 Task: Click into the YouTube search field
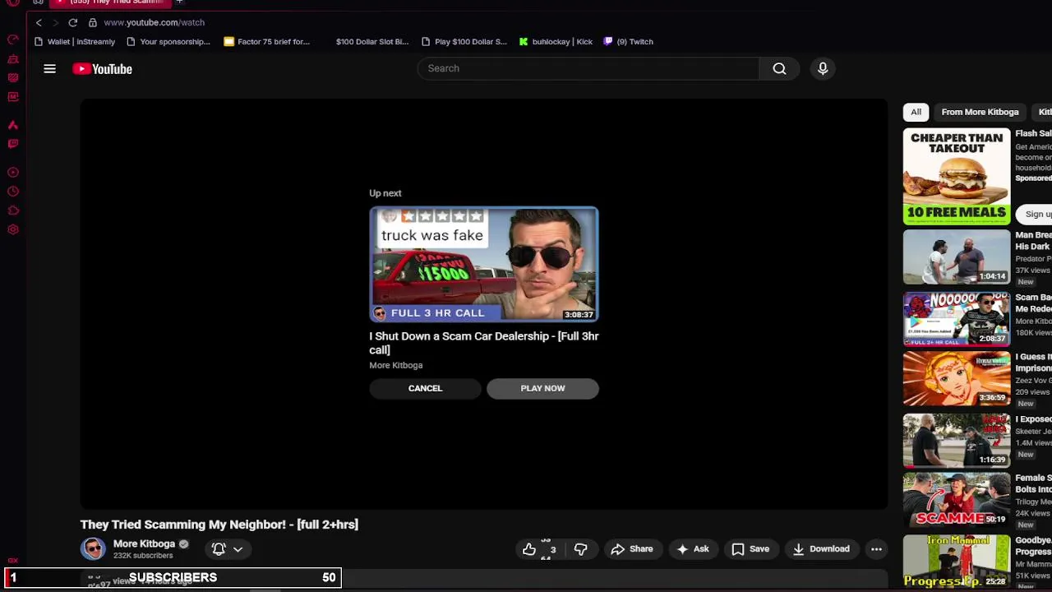tap(588, 68)
